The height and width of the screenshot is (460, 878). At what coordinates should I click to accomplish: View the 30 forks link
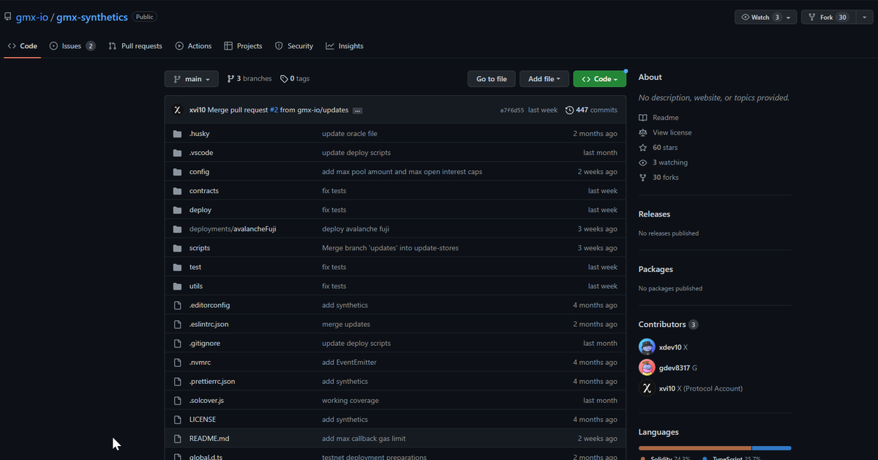tap(658, 177)
